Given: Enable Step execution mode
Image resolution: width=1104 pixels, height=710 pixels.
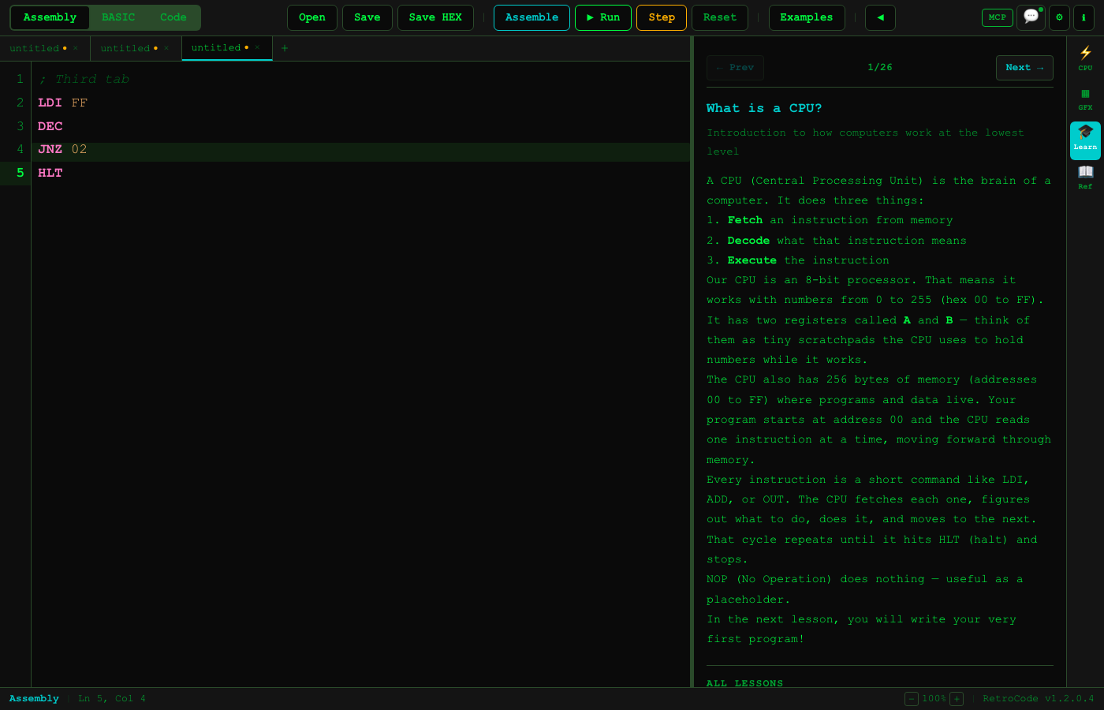Looking at the screenshot, I should tap(661, 17).
